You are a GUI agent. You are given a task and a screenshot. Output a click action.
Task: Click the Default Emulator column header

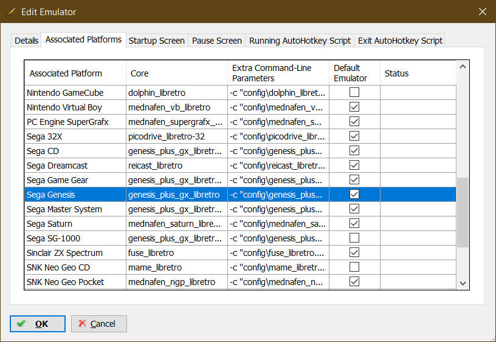click(354, 73)
